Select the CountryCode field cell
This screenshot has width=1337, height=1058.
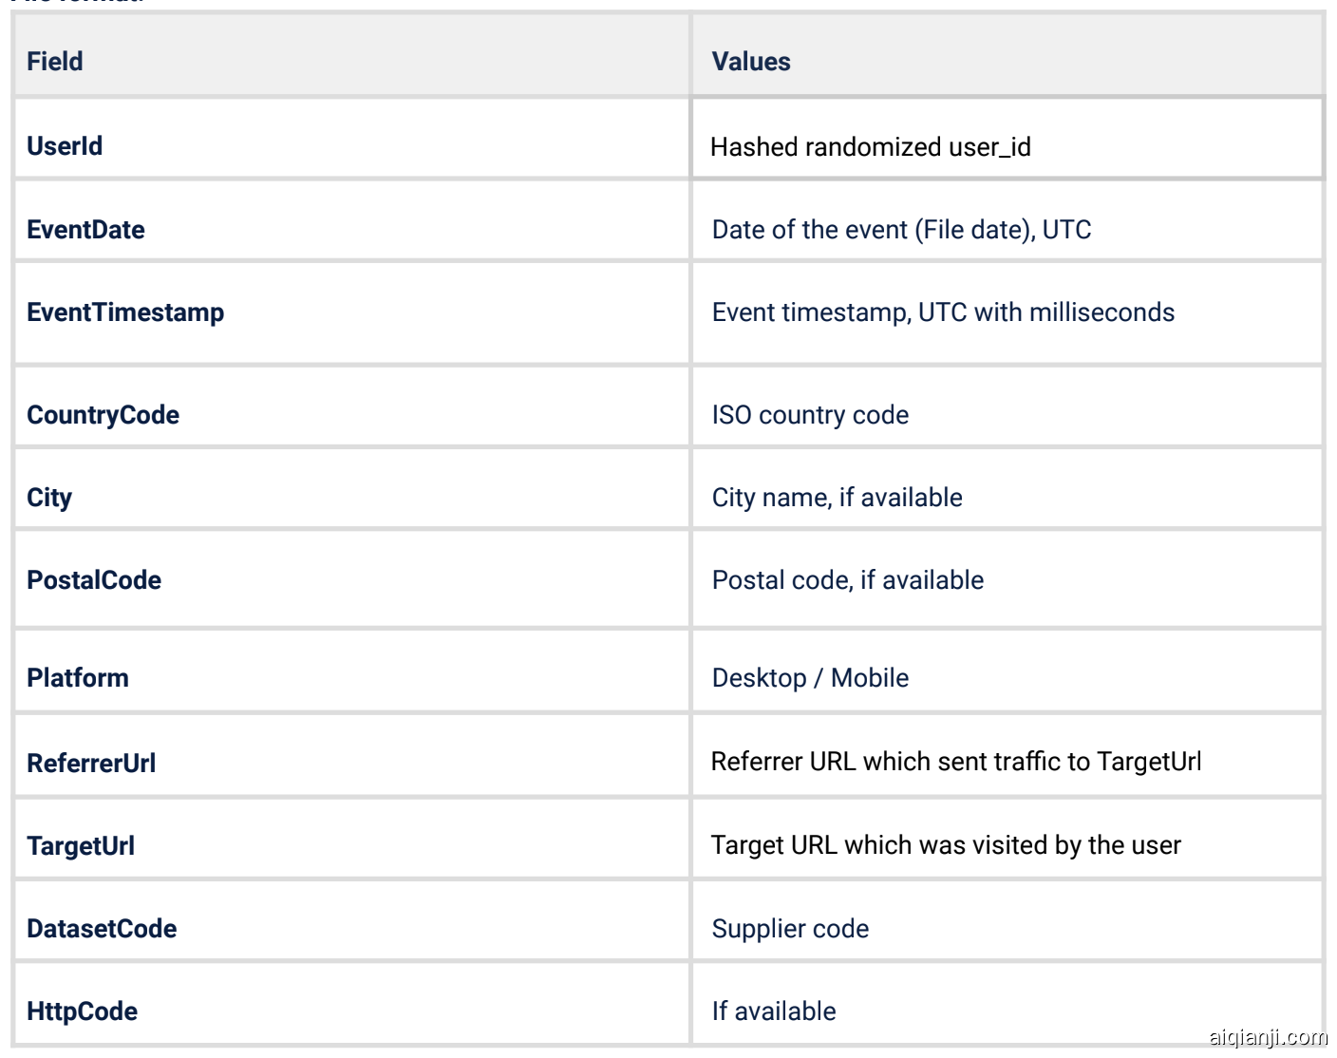click(103, 415)
